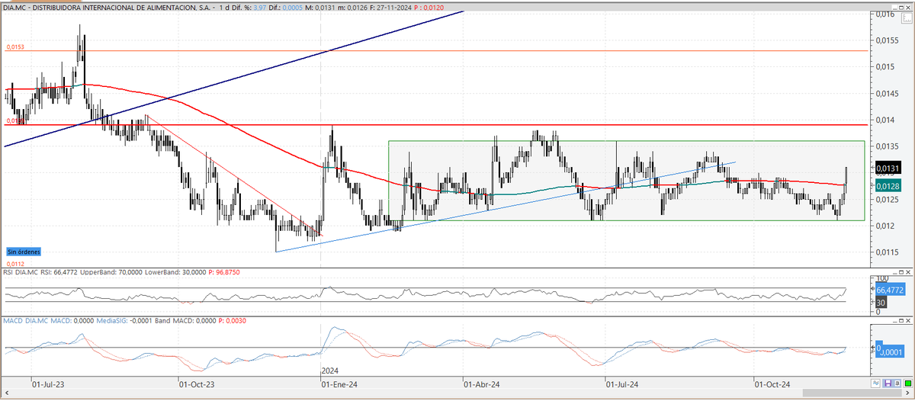Image resolution: width=915 pixels, height=401 pixels.
Task: Click the indicator line icon in bottom bar
Action: click(x=876, y=383)
